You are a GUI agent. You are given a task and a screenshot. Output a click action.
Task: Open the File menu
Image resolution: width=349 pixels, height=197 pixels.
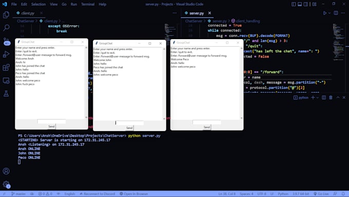click(14, 4)
